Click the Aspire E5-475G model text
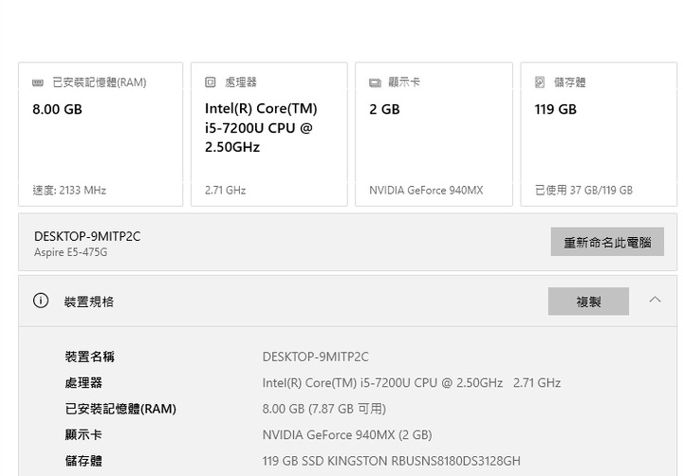This screenshot has height=476, width=683. 70,252
